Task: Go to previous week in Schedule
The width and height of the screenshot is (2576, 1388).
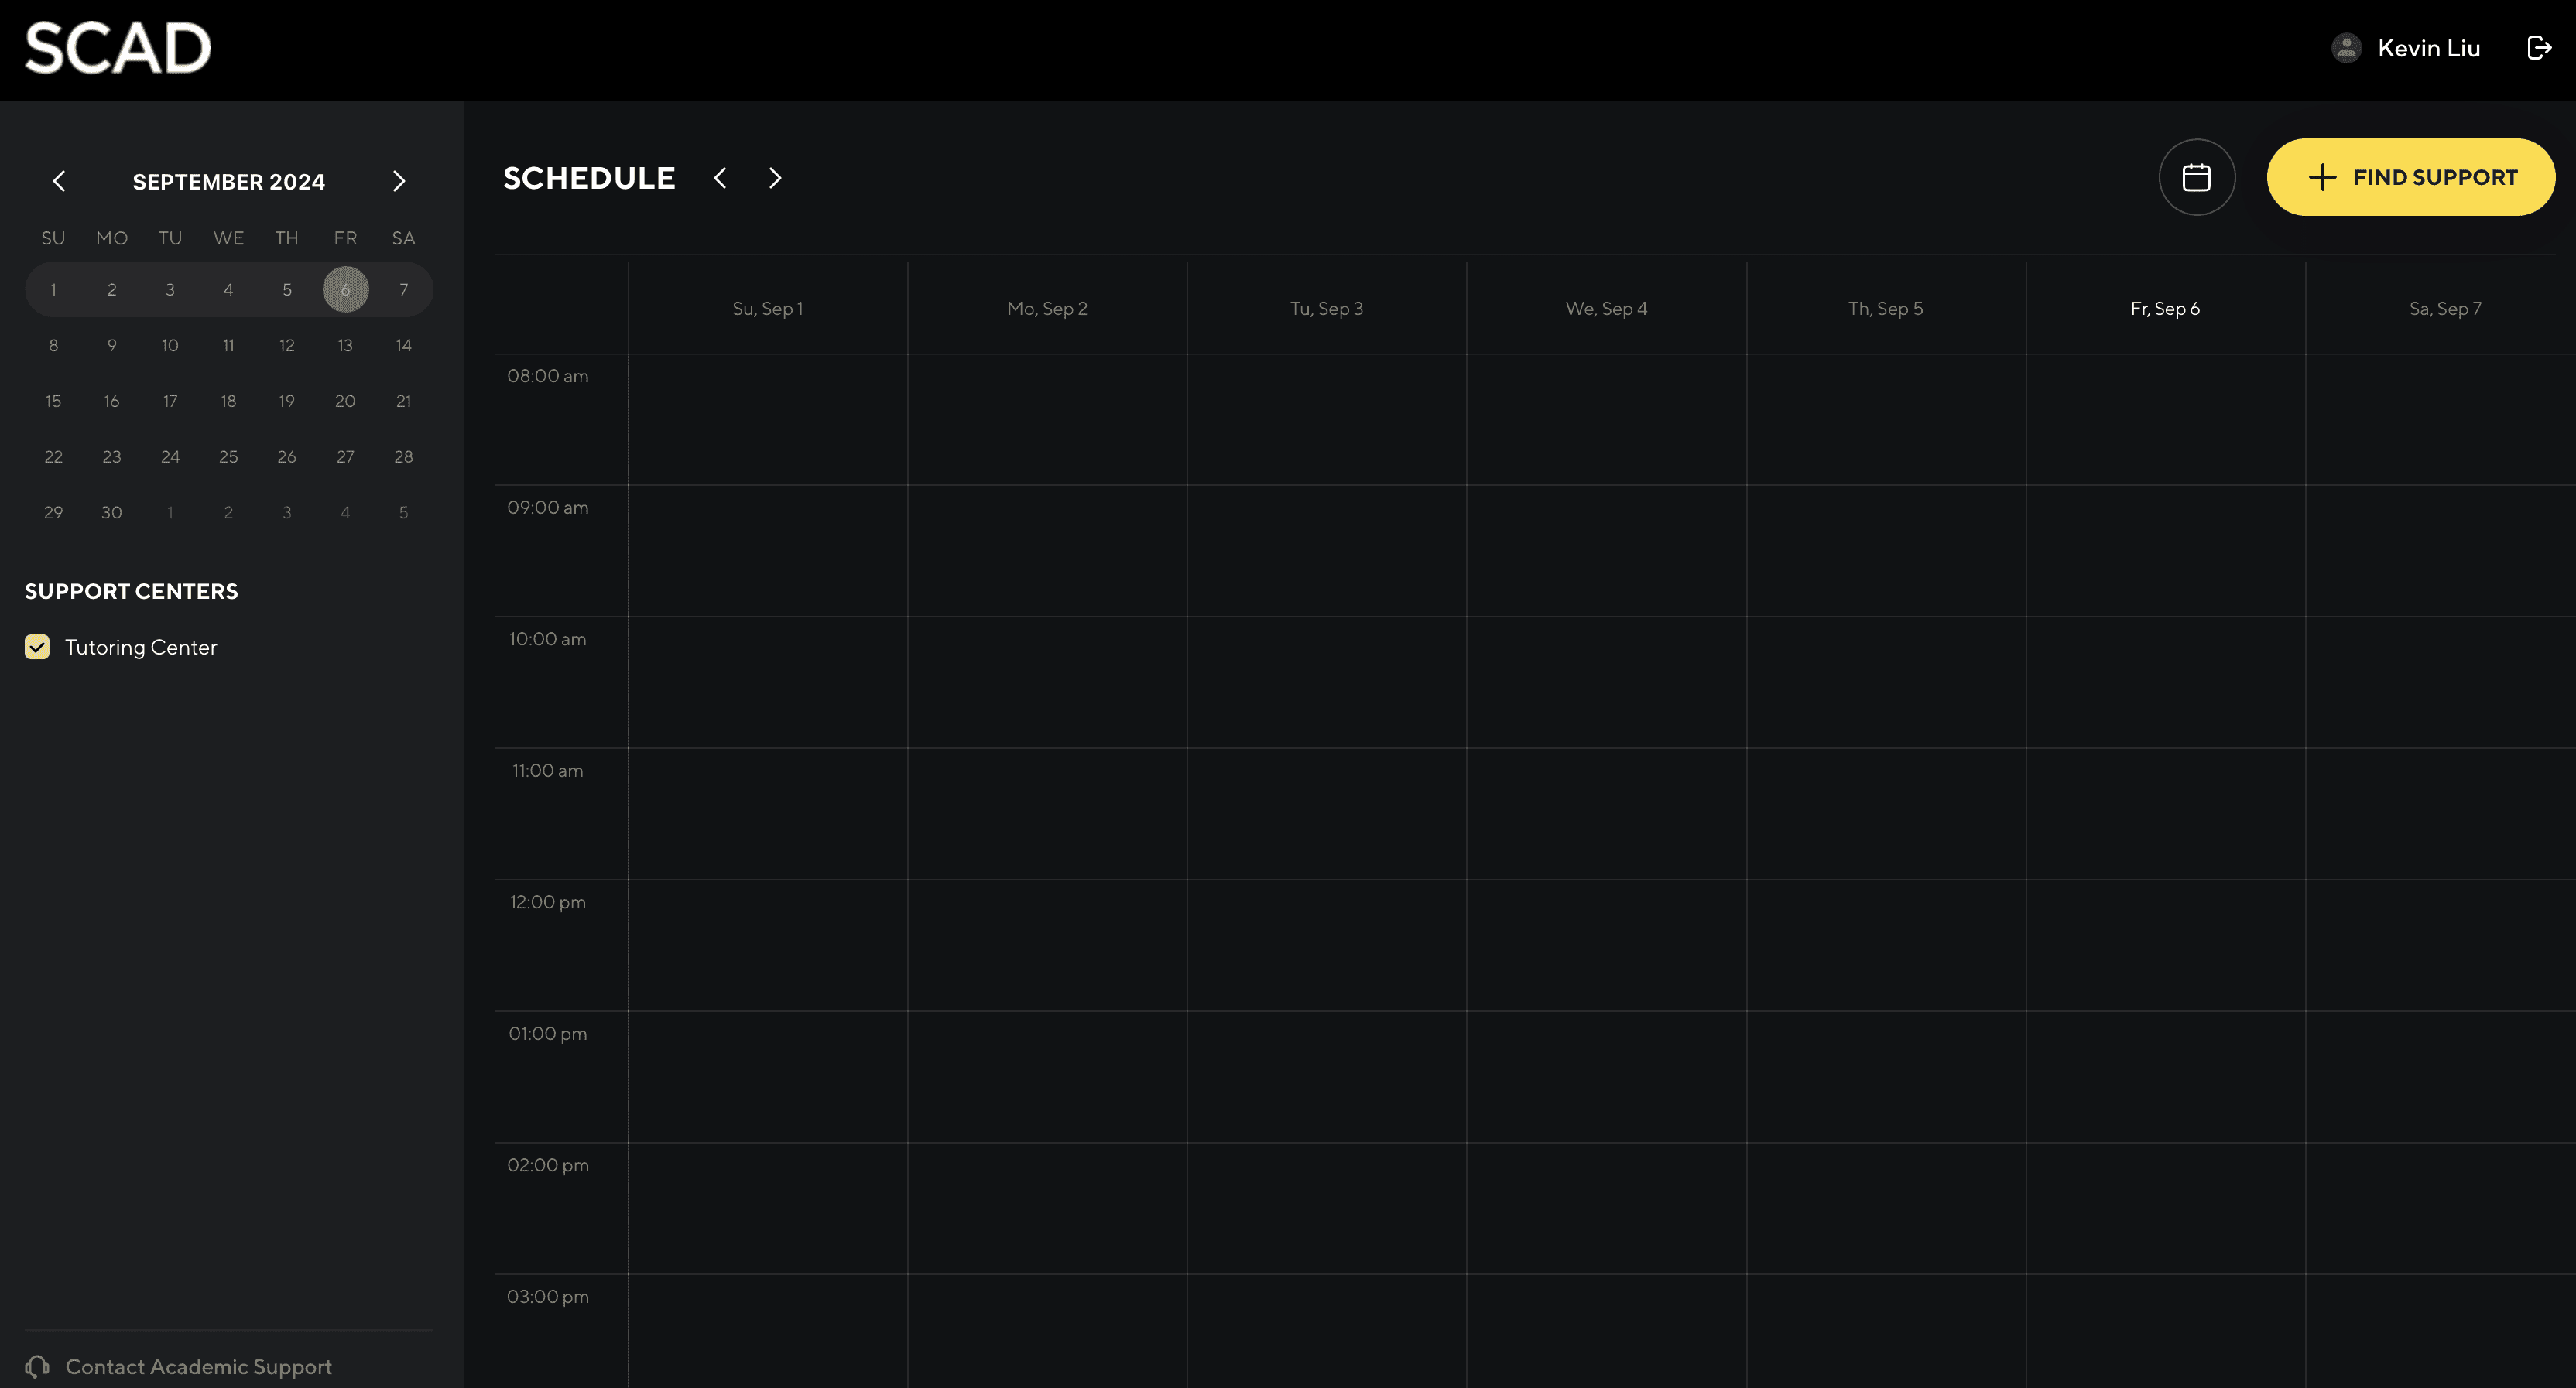Action: [720, 178]
